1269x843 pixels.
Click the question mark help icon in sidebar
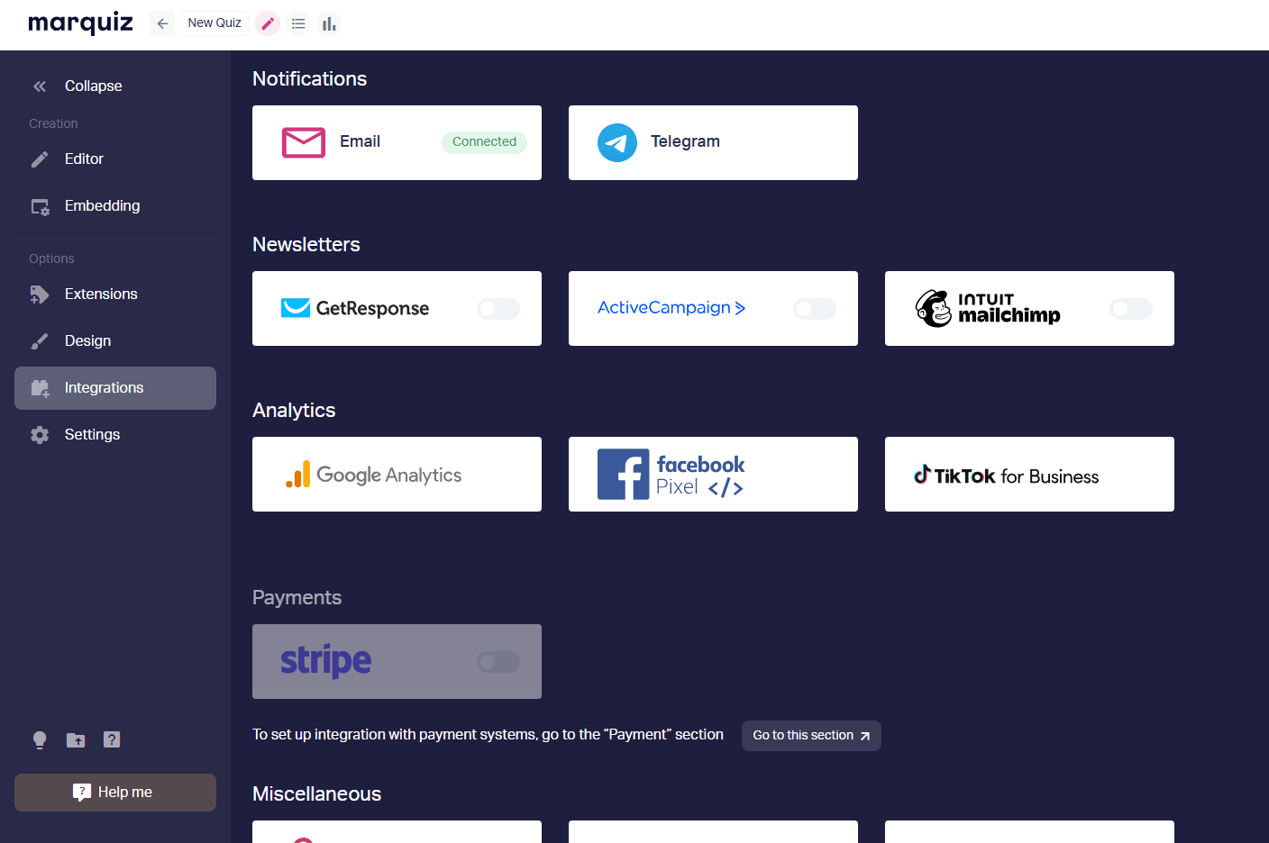112,739
